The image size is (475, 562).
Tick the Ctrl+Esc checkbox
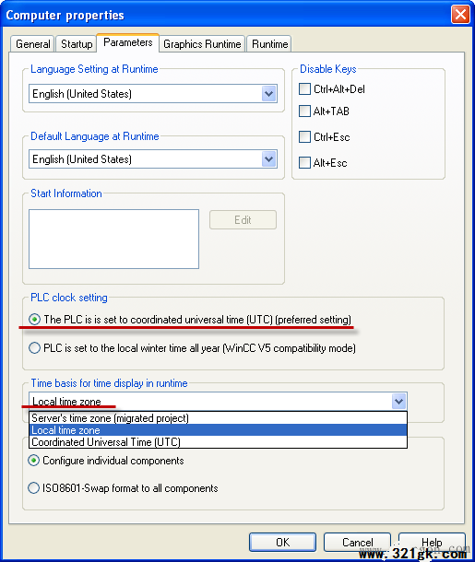[304, 137]
